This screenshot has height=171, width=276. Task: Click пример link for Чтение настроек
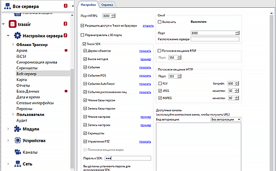146,117
